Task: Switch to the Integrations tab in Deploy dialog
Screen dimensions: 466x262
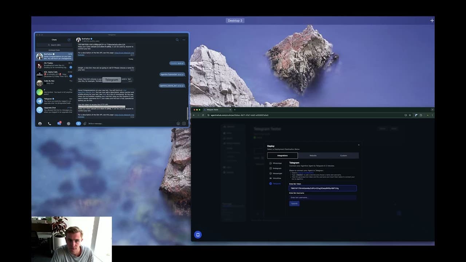Action: point(283,155)
